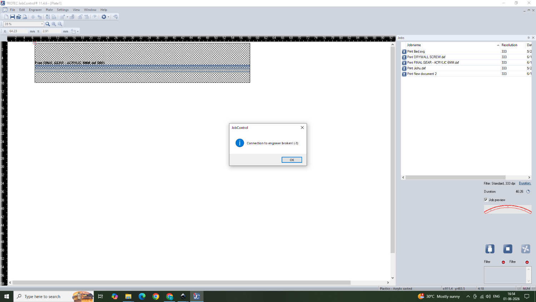Sort jobs by Jobname column header
The image size is (536, 302).
click(x=450, y=45)
